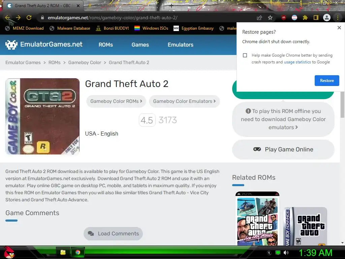345x259 pixels.
Task: Click the 1:39 AM clock
Action: 315,253
